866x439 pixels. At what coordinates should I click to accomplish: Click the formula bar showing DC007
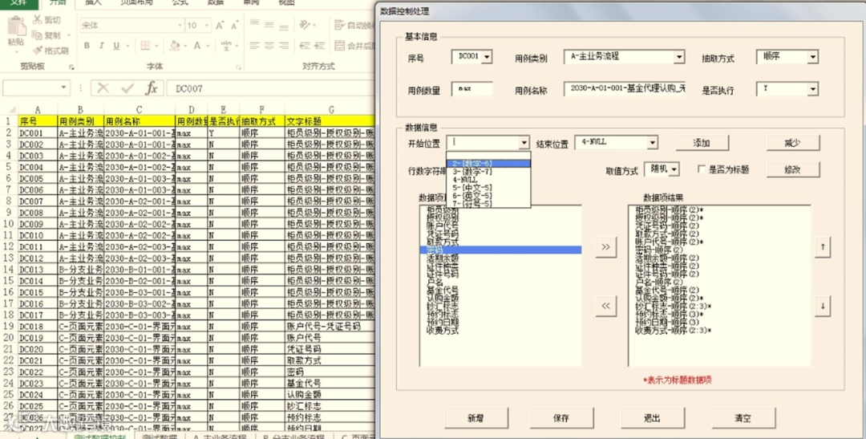pyautogui.click(x=271, y=88)
